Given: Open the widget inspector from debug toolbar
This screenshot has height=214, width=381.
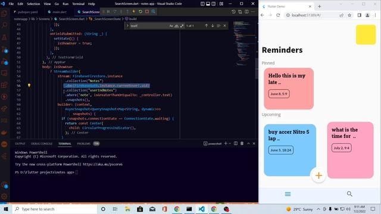Looking at the screenshot, I should coord(154,12).
